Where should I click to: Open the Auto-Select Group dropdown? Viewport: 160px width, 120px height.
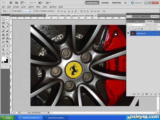pyautogui.click(x=26, y=11)
